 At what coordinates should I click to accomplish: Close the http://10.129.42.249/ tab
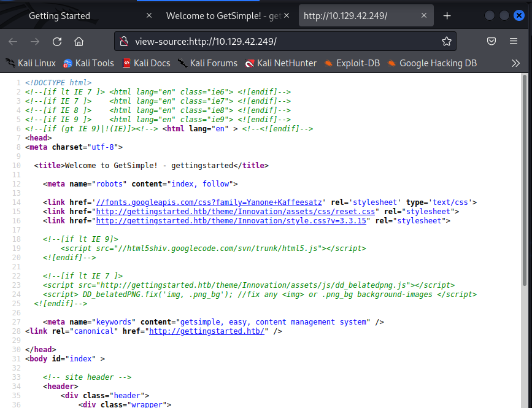click(x=424, y=15)
